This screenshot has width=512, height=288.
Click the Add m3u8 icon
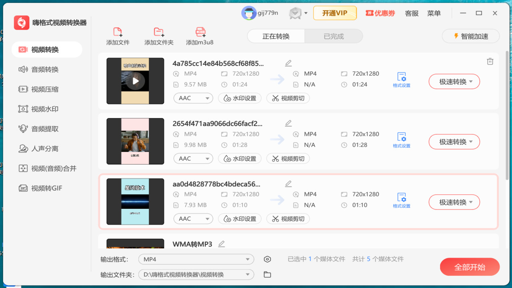coord(200,32)
